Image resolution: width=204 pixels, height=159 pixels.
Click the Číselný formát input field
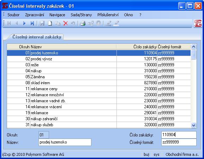coord(179,142)
